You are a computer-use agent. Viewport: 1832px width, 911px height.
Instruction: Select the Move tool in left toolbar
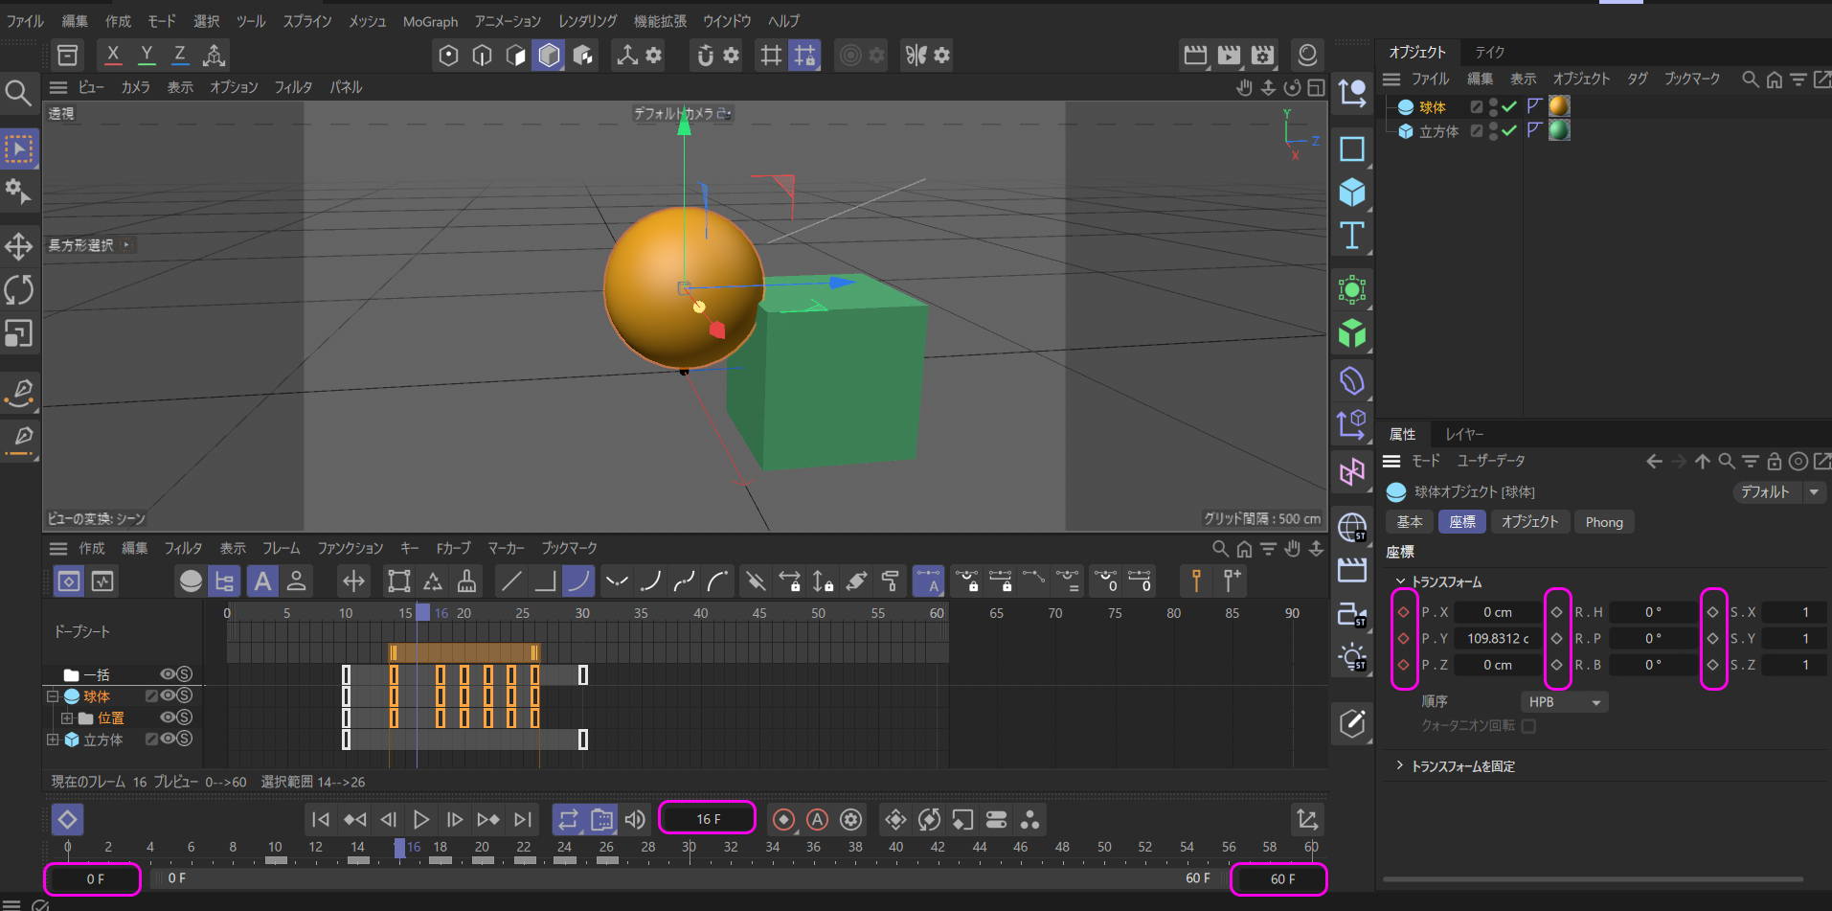19,246
